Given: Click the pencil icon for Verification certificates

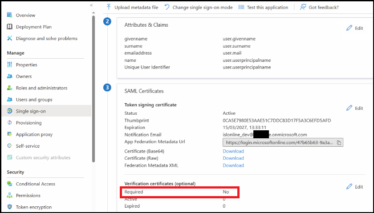Looking at the screenshot, I should click(349, 187).
